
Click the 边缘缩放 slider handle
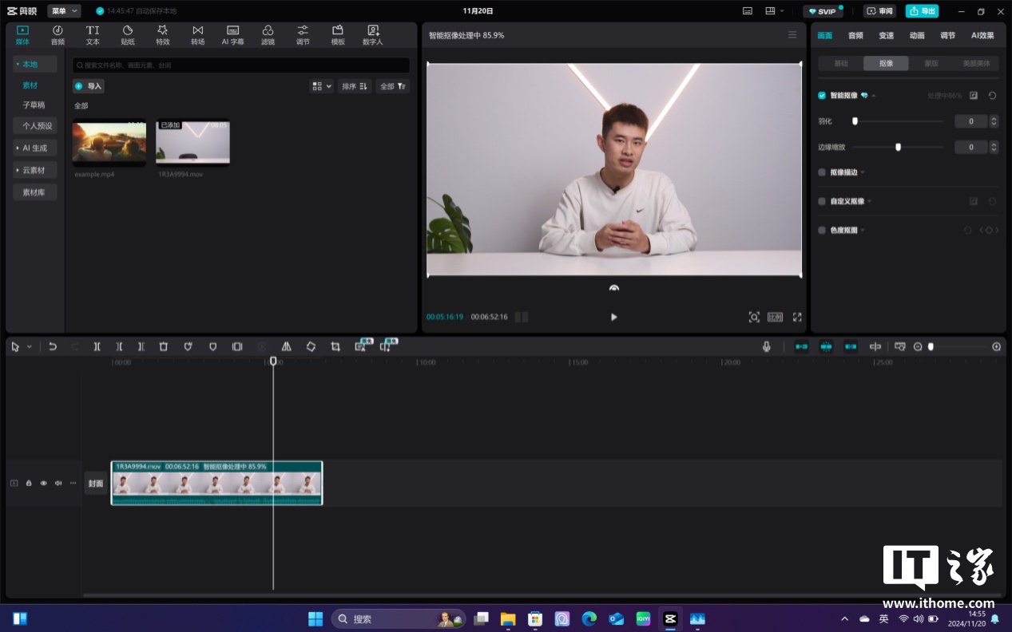[x=898, y=147]
